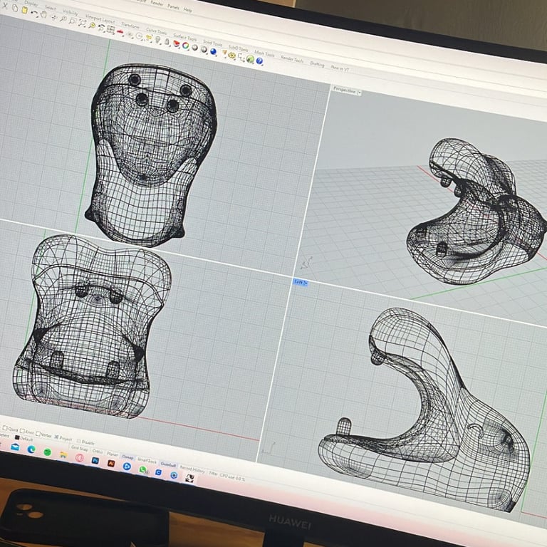The height and width of the screenshot is (547, 547).
Task: Click the gray Shaded viewport sphere icon
Action: (194, 48)
